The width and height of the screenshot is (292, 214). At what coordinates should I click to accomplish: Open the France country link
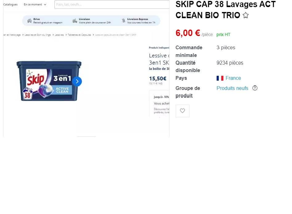pyautogui.click(x=233, y=78)
